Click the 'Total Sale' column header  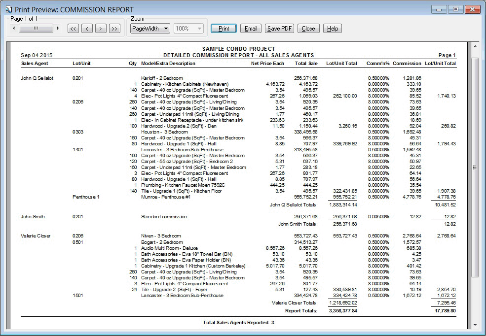click(306, 64)
